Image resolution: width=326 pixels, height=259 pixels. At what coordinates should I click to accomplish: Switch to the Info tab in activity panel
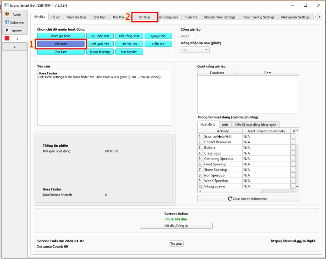[225, 124]
